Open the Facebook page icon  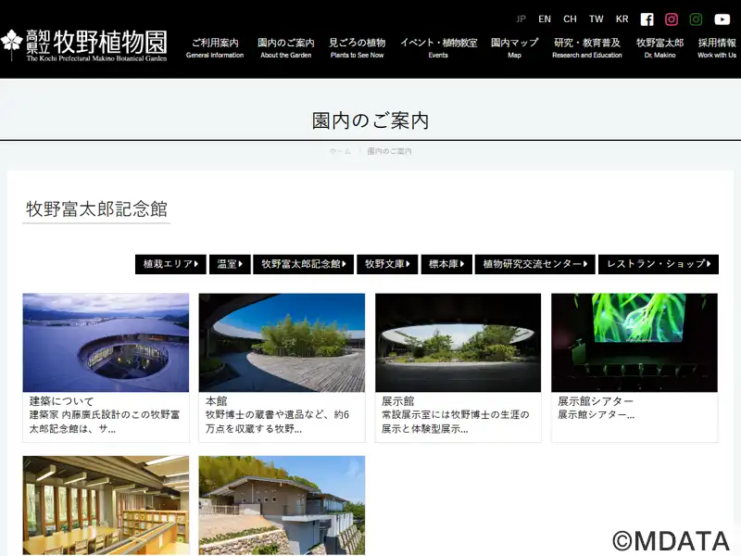647,19
